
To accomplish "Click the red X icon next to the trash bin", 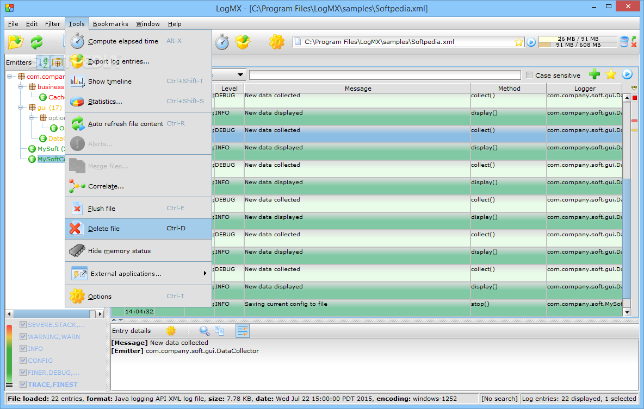I will [x=634, y=45].
